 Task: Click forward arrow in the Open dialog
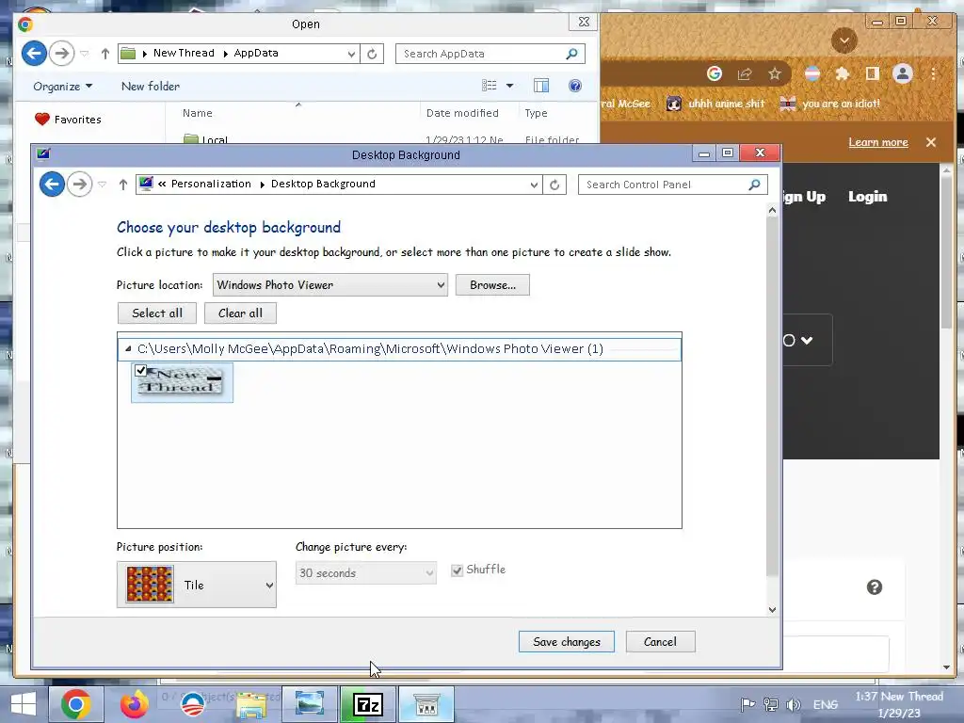pyautogui.click(x=61, y=53)
